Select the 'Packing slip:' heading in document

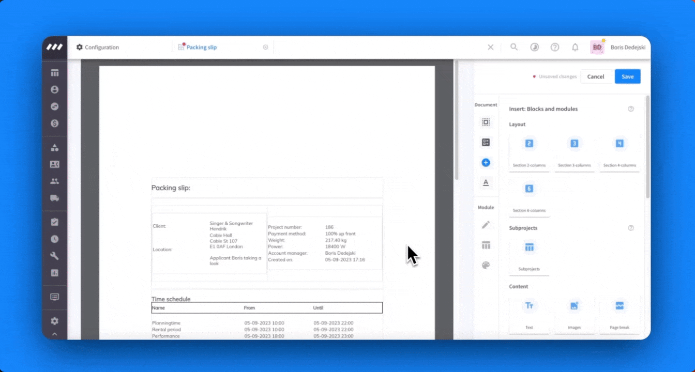(171, 188)
